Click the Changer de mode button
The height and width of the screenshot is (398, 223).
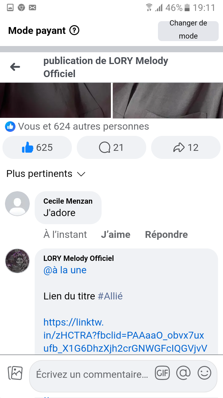coord(188,30)
